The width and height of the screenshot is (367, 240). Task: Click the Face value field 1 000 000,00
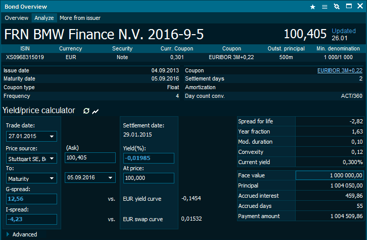(330, 175)
